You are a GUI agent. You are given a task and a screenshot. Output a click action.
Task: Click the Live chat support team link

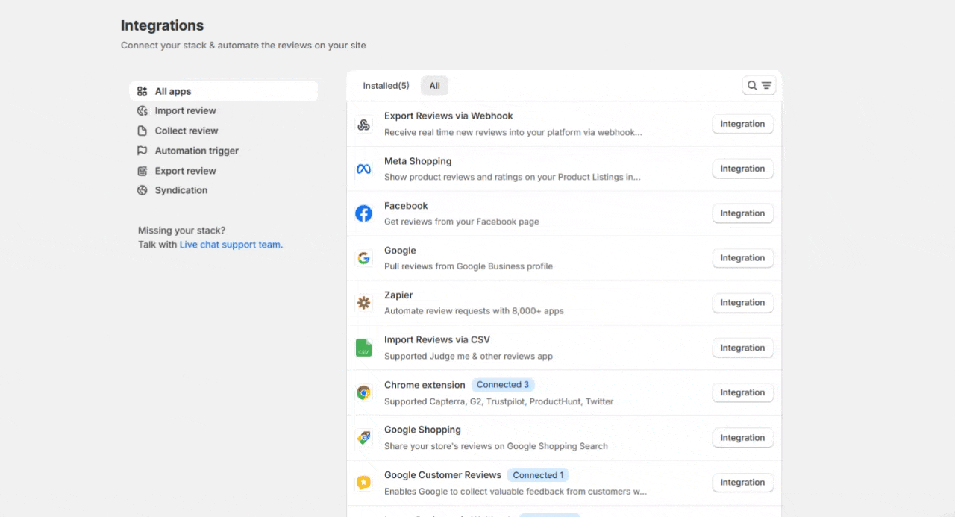[x=231, y=245]
